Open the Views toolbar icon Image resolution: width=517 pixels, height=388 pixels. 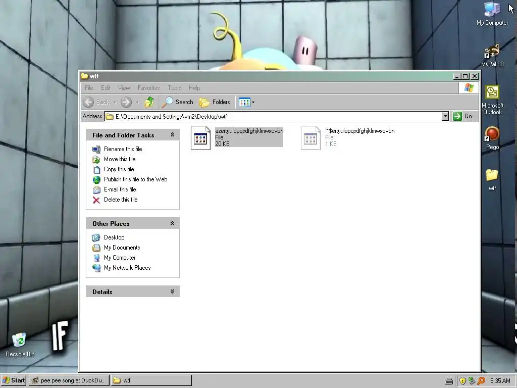click(244, 102)
